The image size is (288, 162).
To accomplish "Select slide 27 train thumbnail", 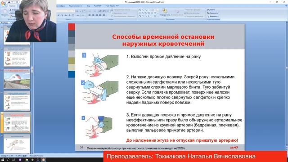I will 17,79.
